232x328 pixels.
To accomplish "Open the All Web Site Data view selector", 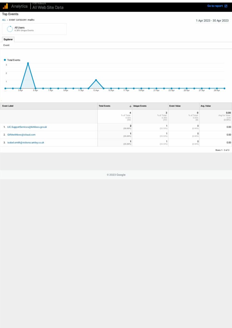I will coord(48,7).
